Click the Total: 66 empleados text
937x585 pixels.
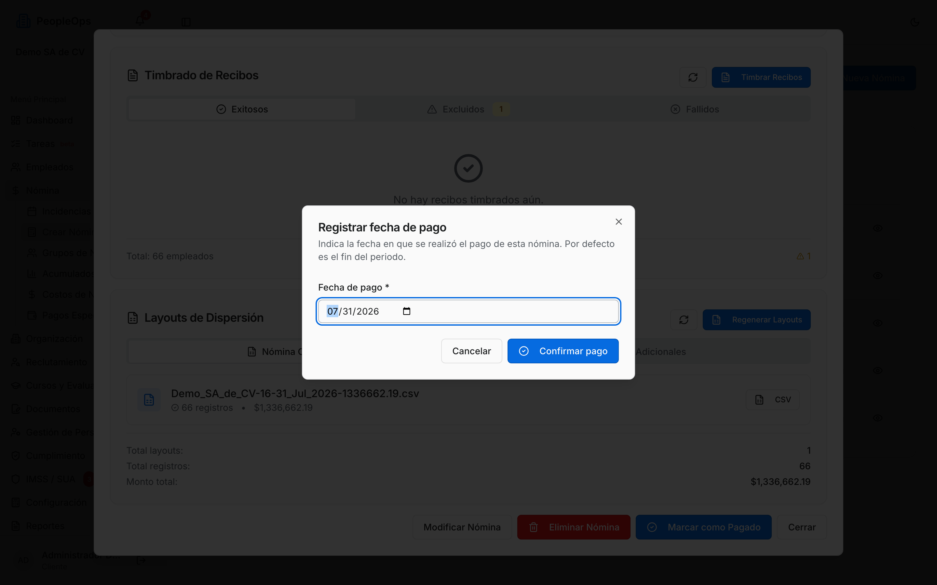coord(170,256)
